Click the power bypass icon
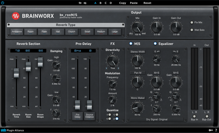Viewport: 219px width, 133px height. [x=2, y=3]
